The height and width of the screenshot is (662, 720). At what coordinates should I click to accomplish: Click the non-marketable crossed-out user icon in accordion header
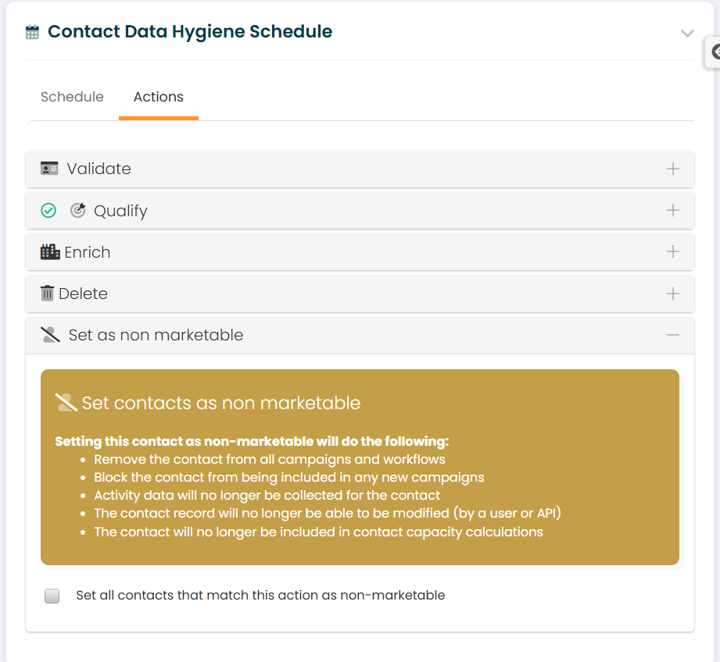tap(50, 335)
